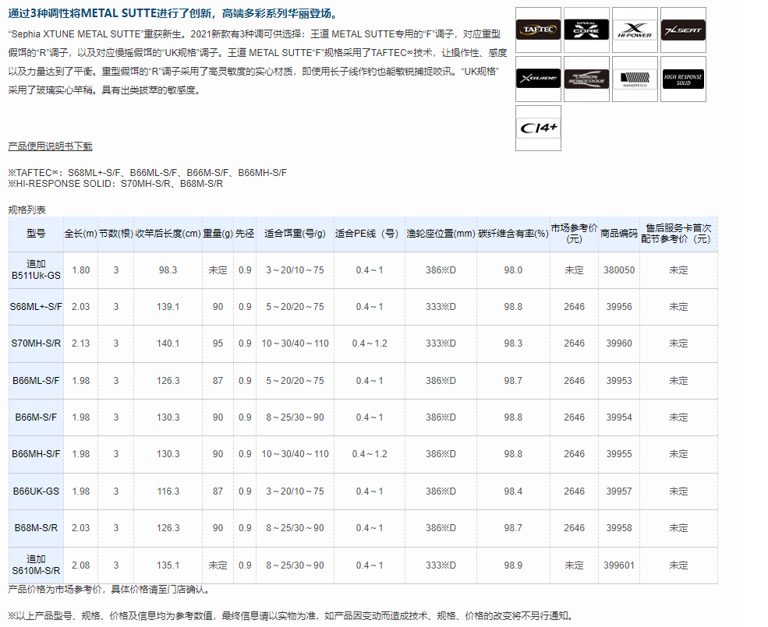Click the 1.80 total length value
The height and width of the screenshot is (627, 768).
tap(81, 270)
